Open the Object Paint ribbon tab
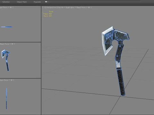Viewport: 154px width, 115px height. point(22,2)
